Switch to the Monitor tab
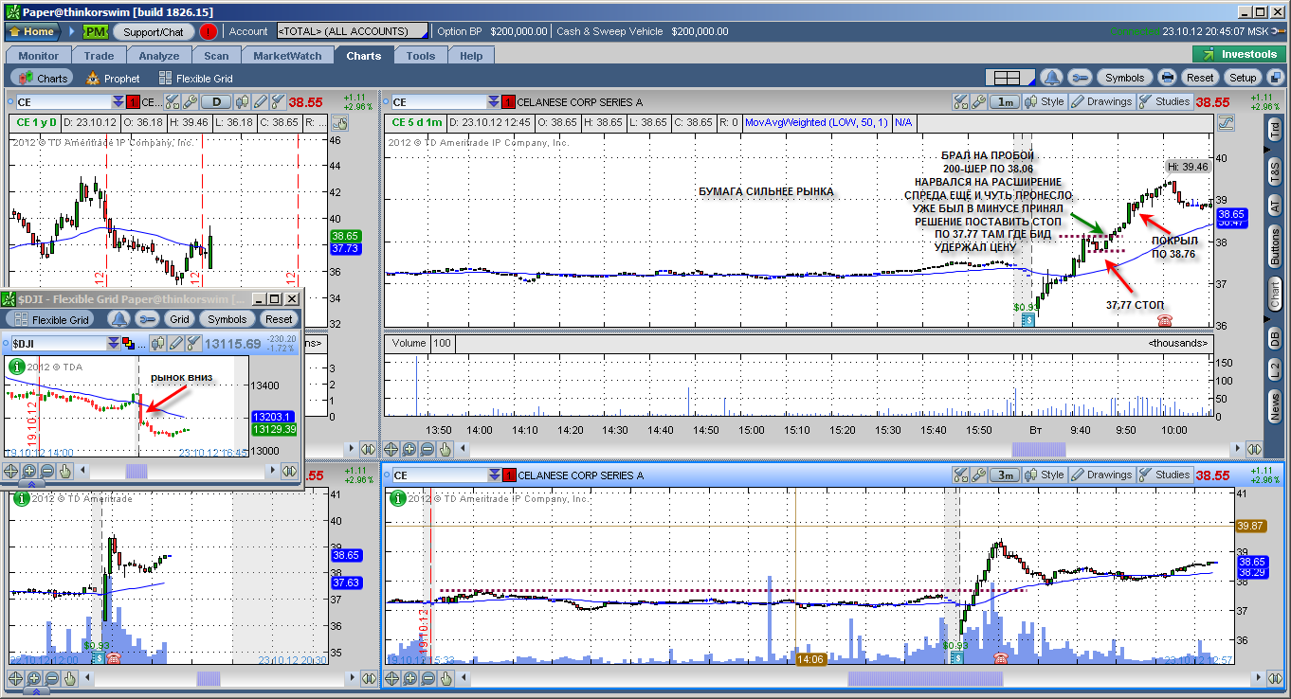This screenshot has width=1291, height=699. pos(38,56)
